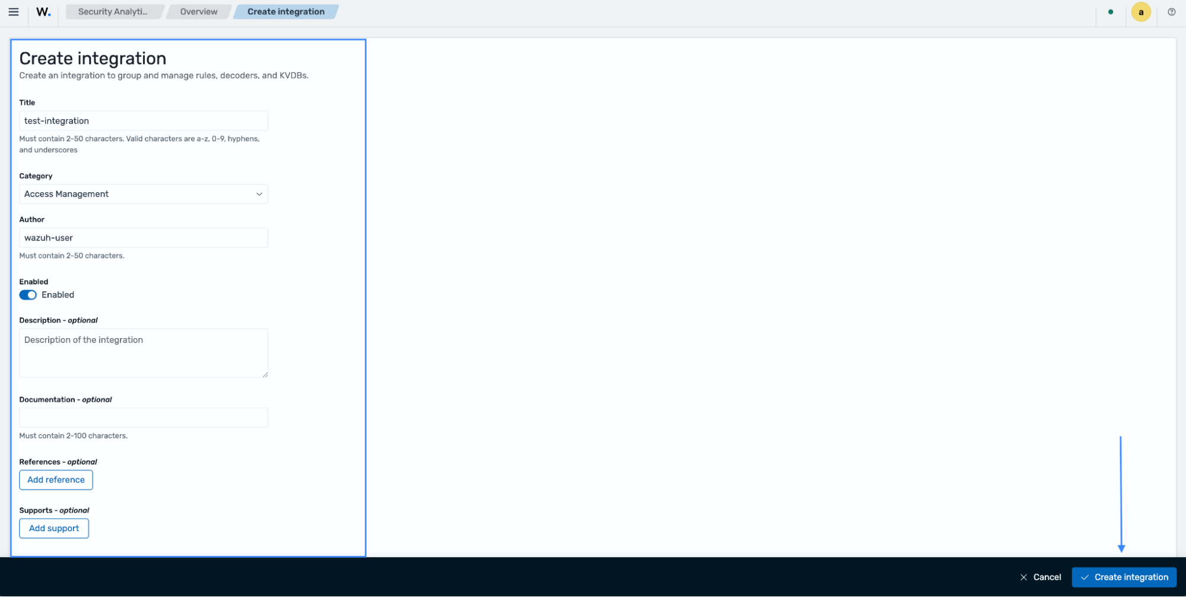Go to Overview breadcrumb
The width and height of the screenshot is (1186, 597).
click(199, 12)
